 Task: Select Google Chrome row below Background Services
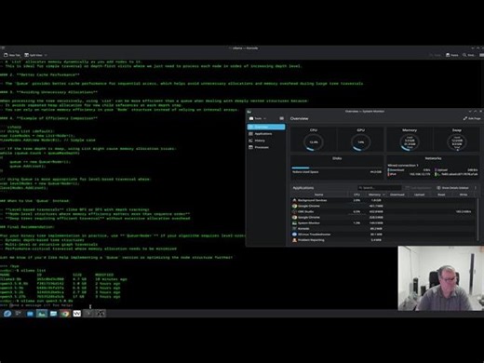(383, 206)
